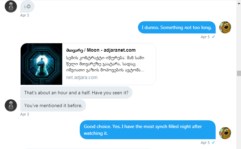241x149 pixels.
Task: Select the "Good choice. Yes." message bubble
Action: pyautogui.click(x=148, y=130)
